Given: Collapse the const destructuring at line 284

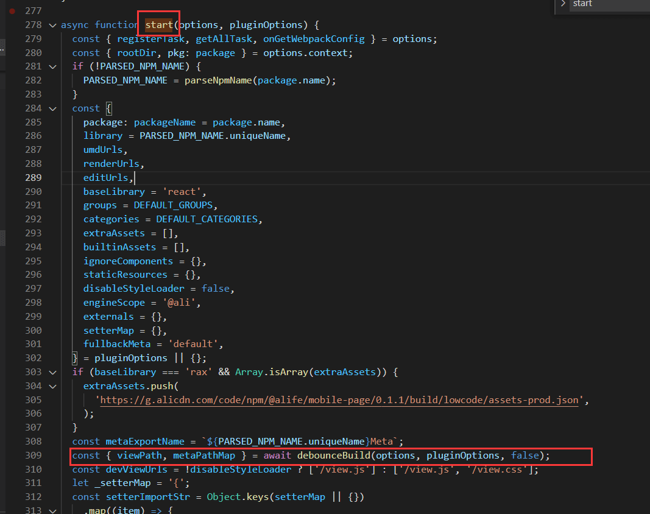Looking at the screenshot, I should (x=52, y=108).
